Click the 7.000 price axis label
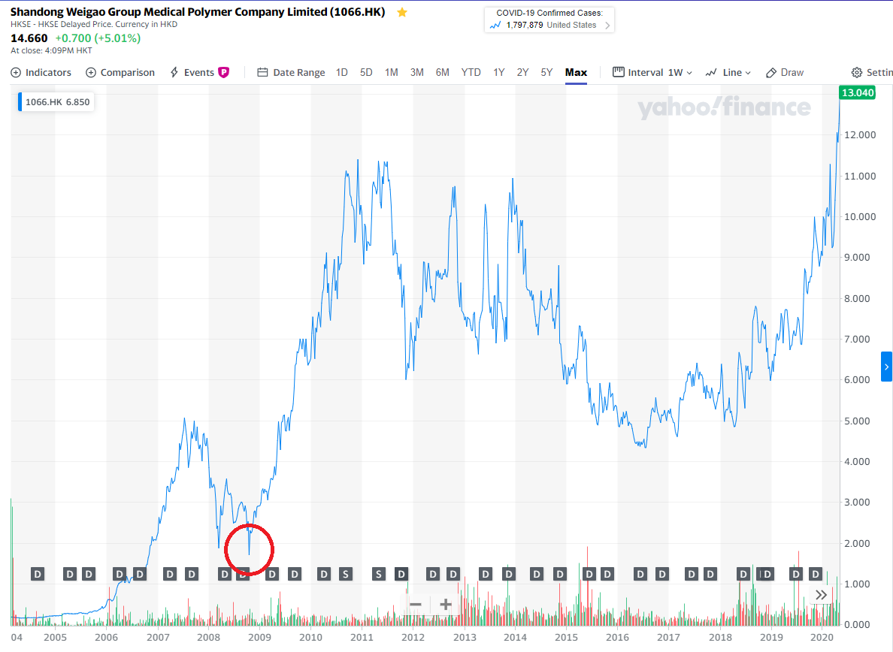This screenshot has height=652, width=893. tap(857, 339)
